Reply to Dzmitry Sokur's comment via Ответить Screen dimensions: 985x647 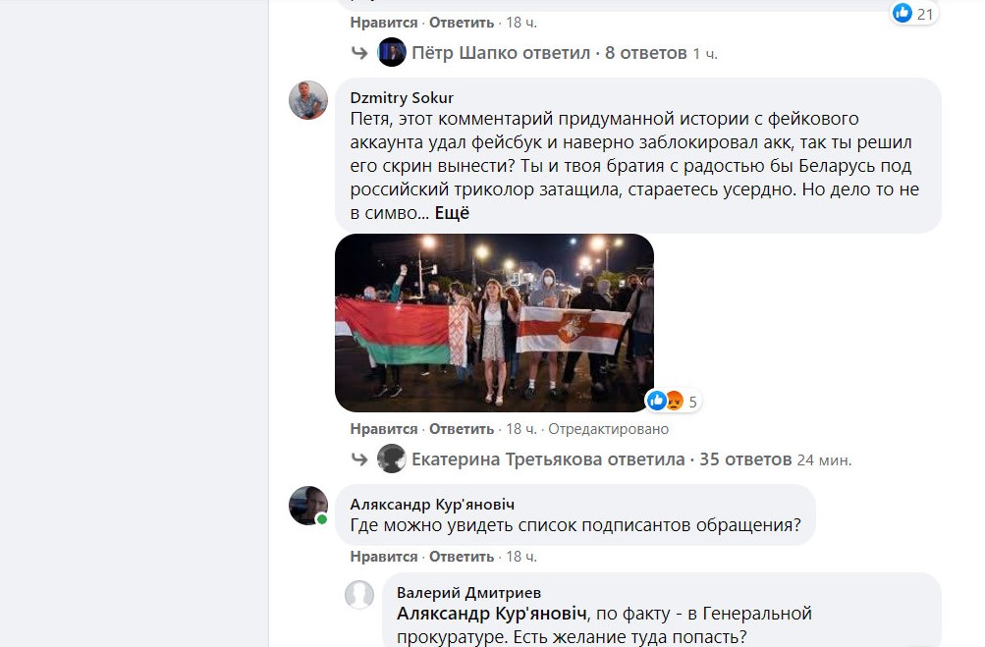tap(462, 429)
